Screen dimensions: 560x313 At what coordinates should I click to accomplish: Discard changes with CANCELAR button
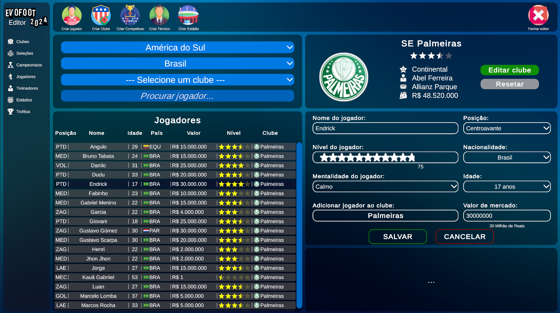point(465,237)
